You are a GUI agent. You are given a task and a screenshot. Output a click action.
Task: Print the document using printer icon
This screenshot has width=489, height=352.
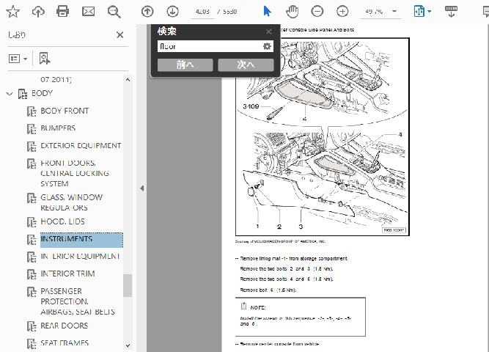point(63,11)
